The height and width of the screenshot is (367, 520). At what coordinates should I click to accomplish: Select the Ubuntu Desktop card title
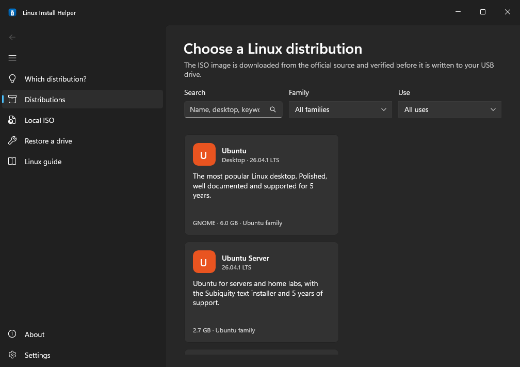[x=234, y=151]
